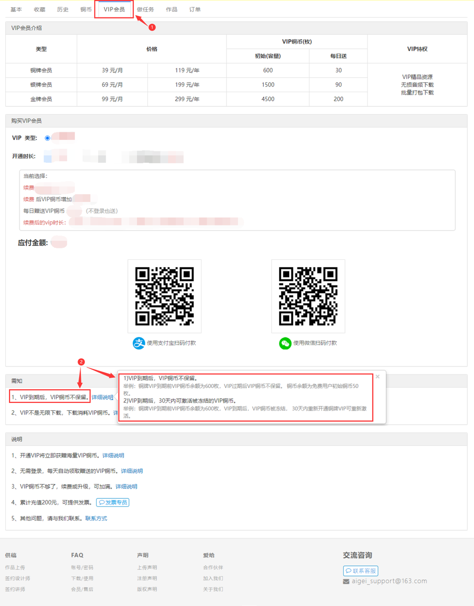
Task: Open the 收藏 tab
Action: 40,9
